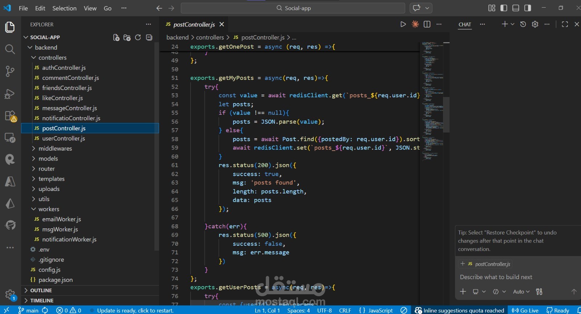Viewport: 581px width, 314px height.
Task: Click the editor minimap slider
Action: click(x=446, y=114)
